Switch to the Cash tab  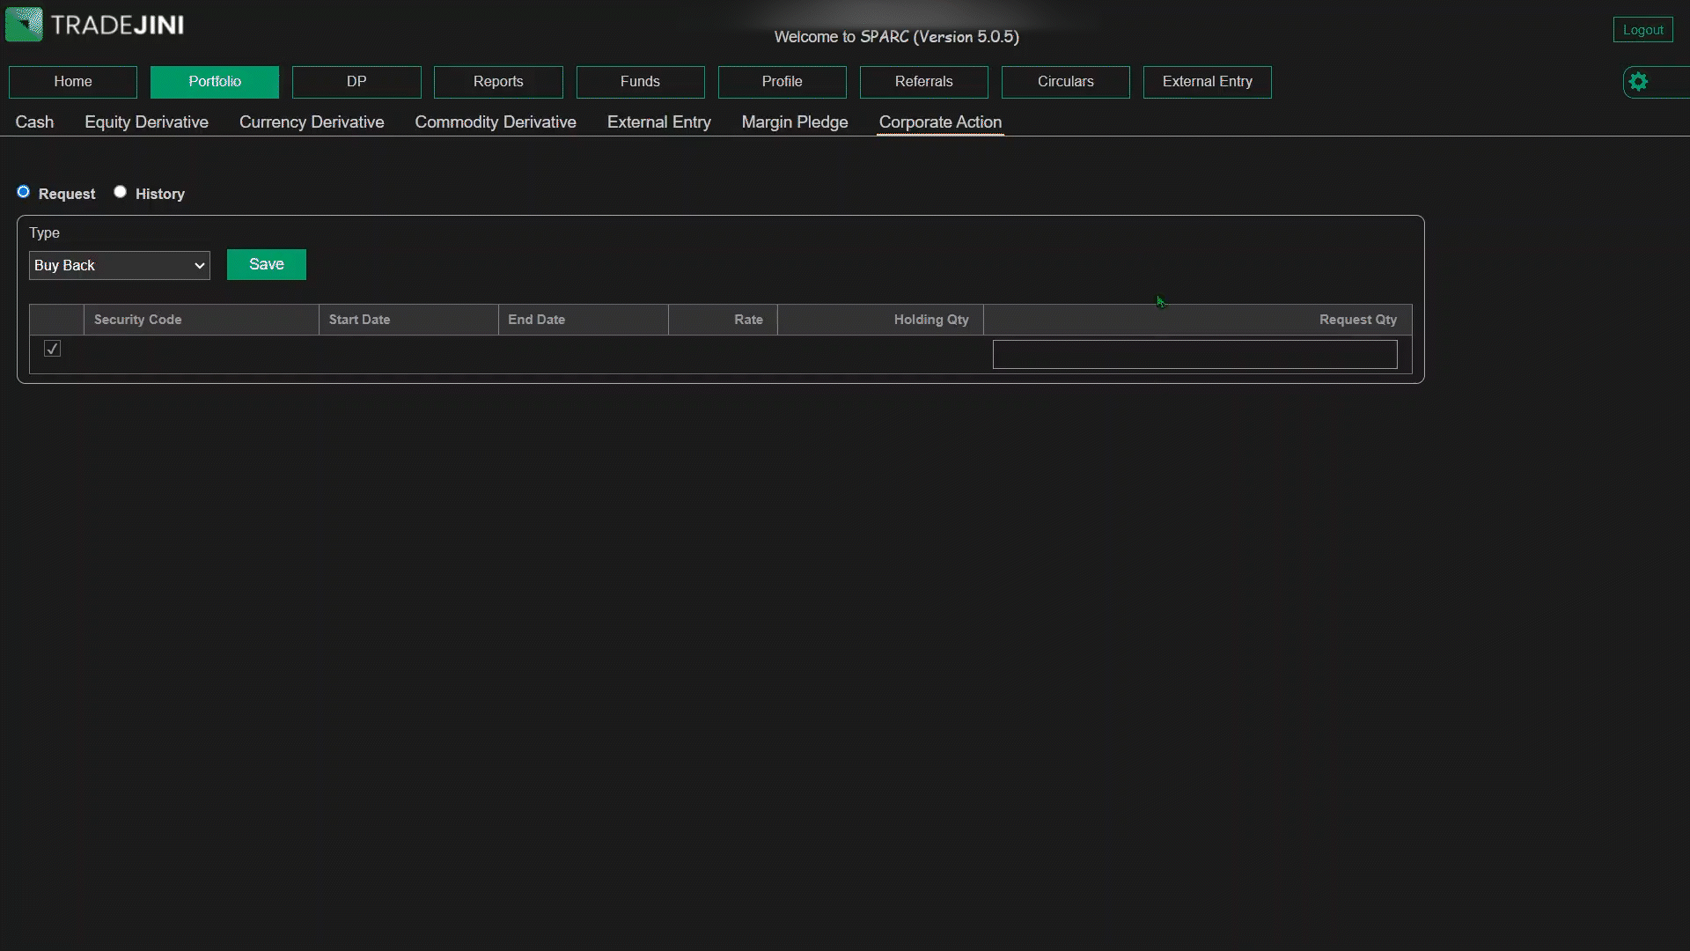34,122
